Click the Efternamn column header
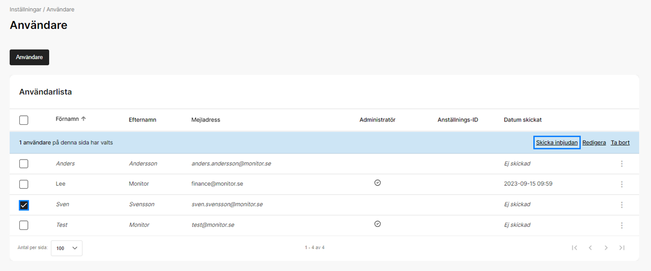Image resolution: width=651 pixels, height=271 pixels. point(142,120)
